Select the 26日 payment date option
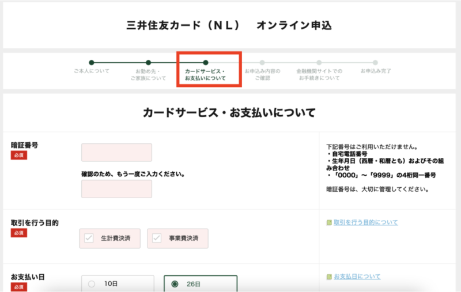 tap(201, 283)
